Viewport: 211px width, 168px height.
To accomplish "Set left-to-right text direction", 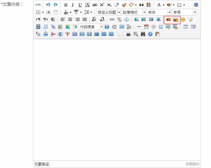I will tap(38, 19).
